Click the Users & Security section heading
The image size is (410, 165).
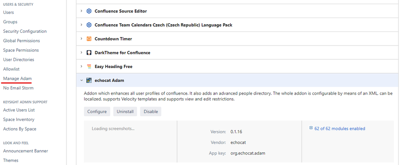tap(18, 5)
